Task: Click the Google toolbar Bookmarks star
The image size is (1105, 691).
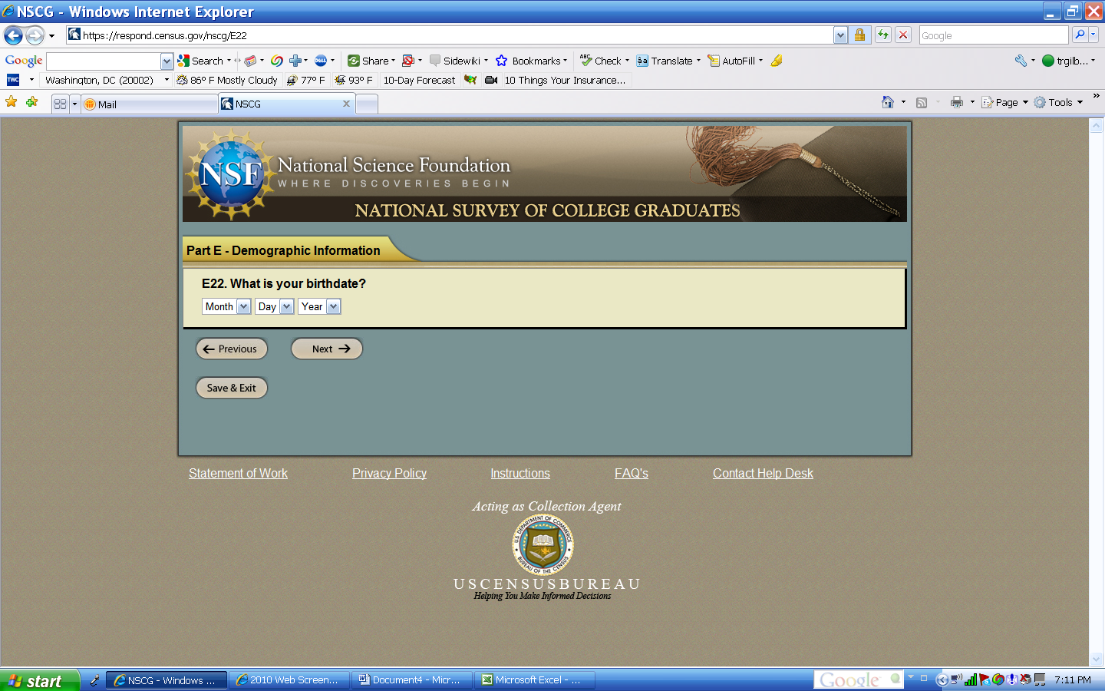Action: [x=502, y=61]
